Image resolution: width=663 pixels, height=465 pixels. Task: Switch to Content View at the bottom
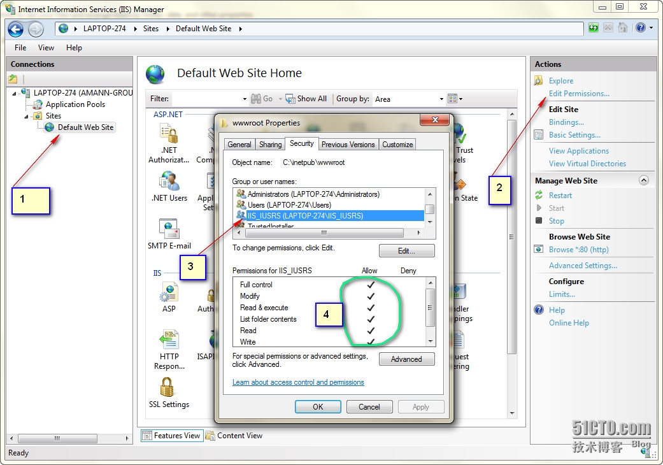pos(234,436)
